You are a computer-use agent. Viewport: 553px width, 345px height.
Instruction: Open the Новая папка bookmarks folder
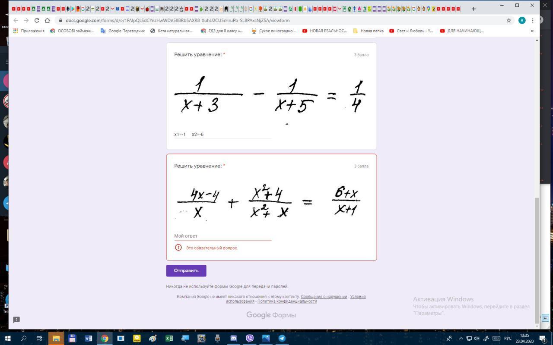coord(368,31)
